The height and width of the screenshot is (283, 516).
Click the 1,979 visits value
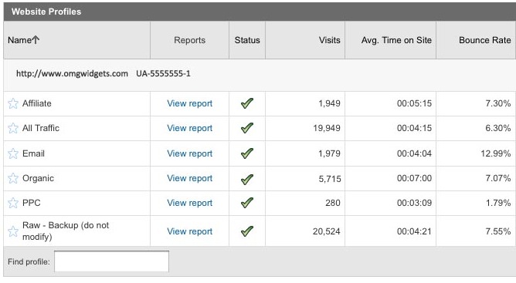(329, 153)
